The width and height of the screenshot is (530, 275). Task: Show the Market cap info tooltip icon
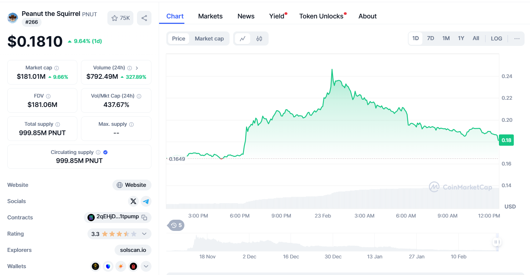click(x=57, y=68)
